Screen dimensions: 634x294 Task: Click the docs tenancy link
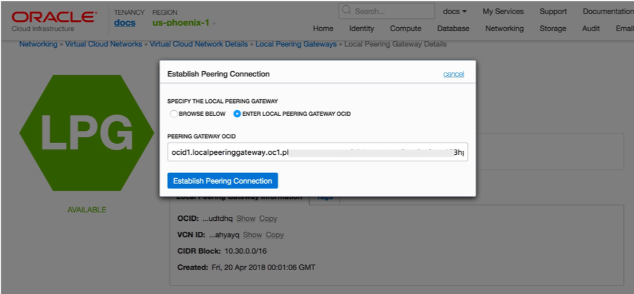[125, 23]
